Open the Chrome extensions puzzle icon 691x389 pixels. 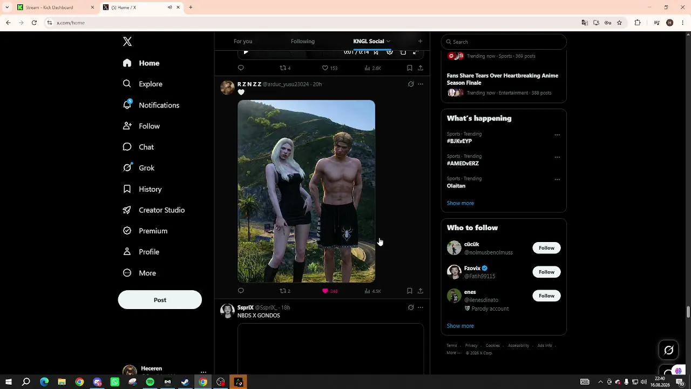(x=638, y=23)
